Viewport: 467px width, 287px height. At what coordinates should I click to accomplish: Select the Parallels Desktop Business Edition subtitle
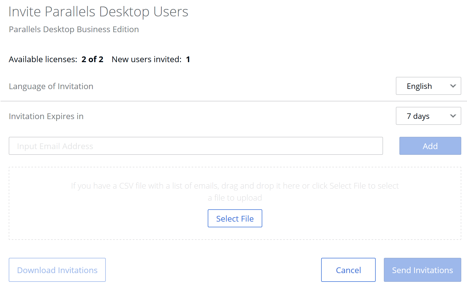tap(74, 29)
